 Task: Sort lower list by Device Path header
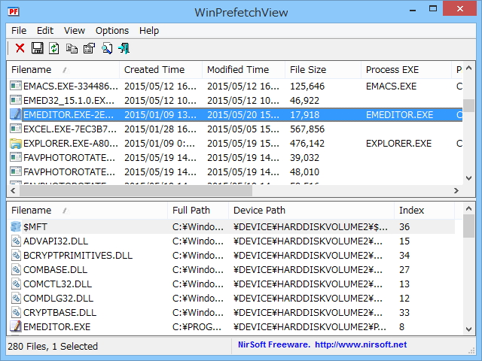311,211
